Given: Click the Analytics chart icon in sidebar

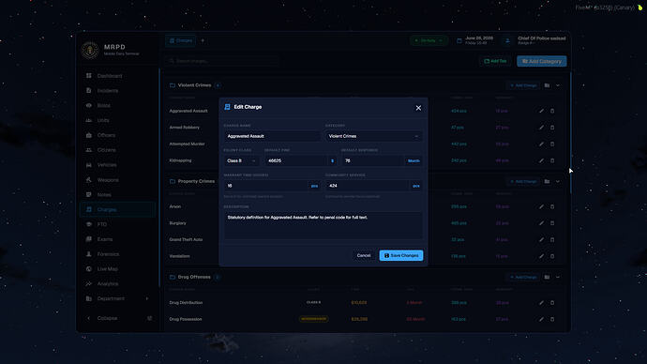Looking at the screenshot, I should click(89, 284).
